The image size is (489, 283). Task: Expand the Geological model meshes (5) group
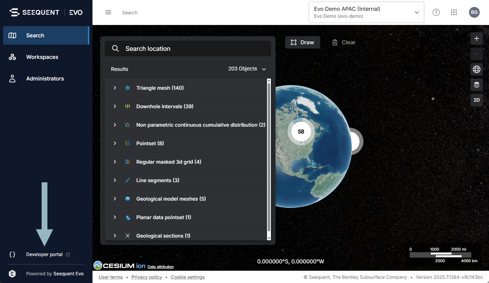(x=115, y=199)
